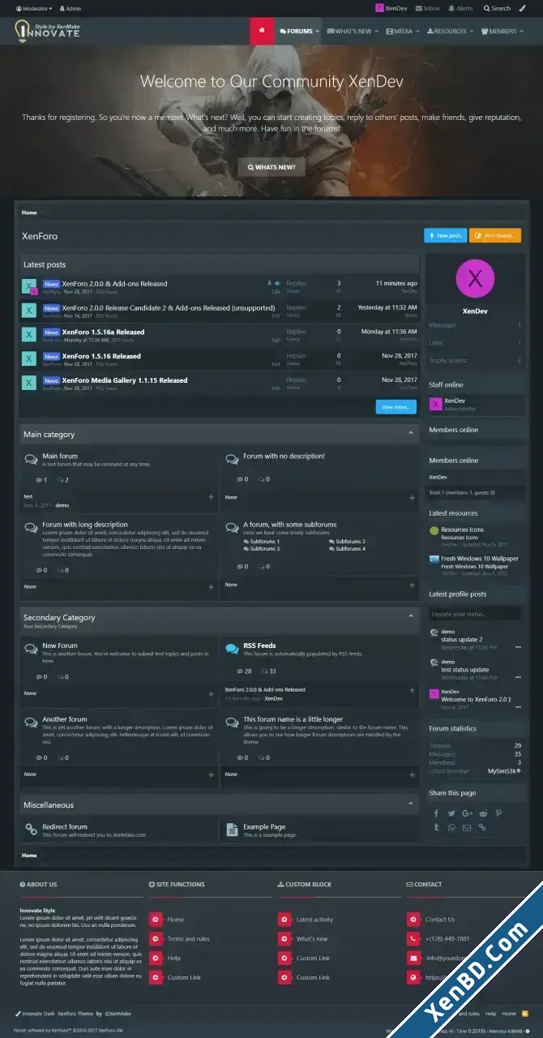Image resolution: width=543 pixels, height=1038 pixels.
Task: Go to the Members navigation tab
Action: coord(499,31)
